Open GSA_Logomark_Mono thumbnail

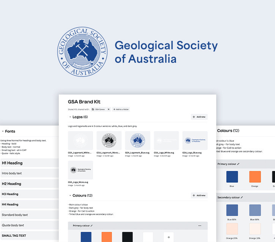click(x=109, y=140)
